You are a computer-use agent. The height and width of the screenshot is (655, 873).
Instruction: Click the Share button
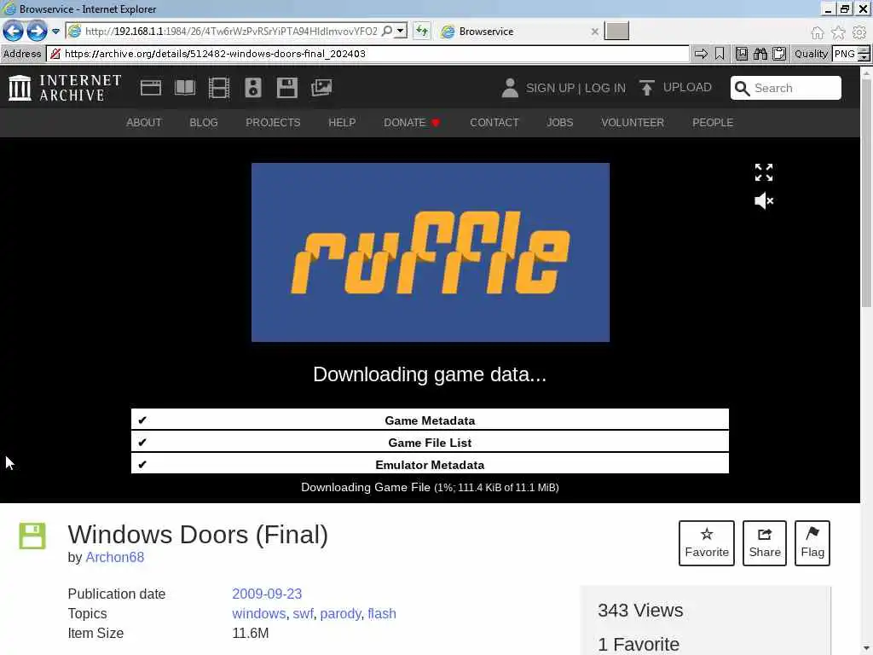tap(765, 543)
